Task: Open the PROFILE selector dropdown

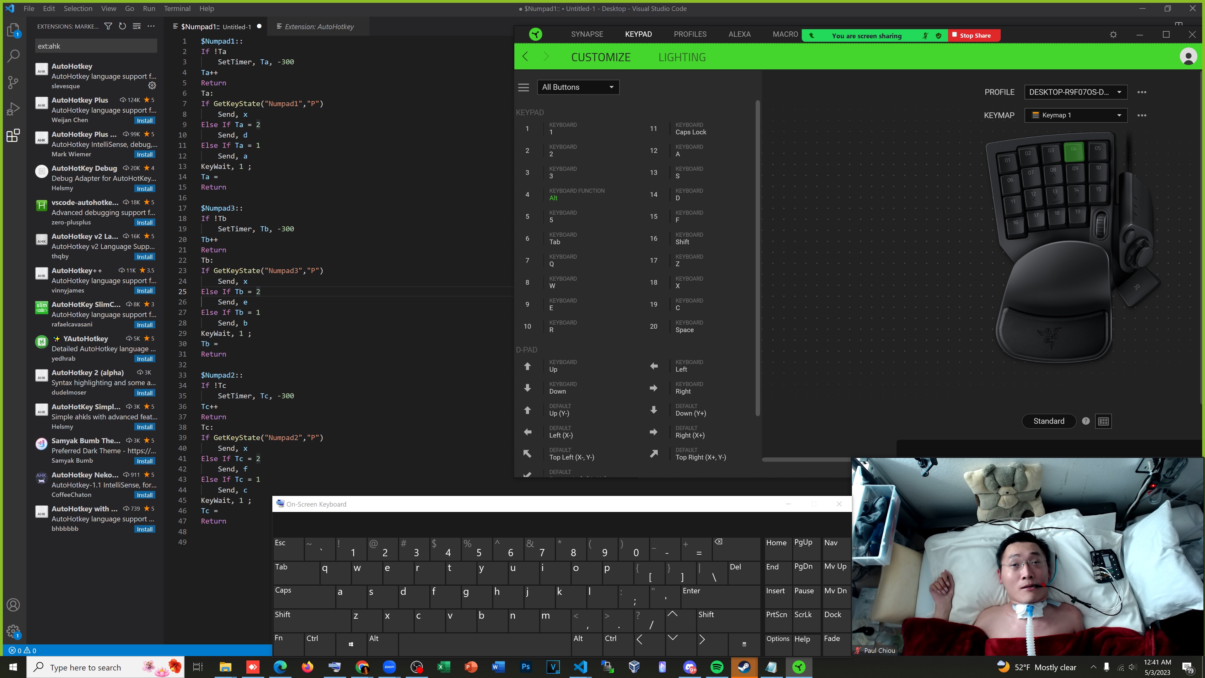Action: tap(1075, 92)
